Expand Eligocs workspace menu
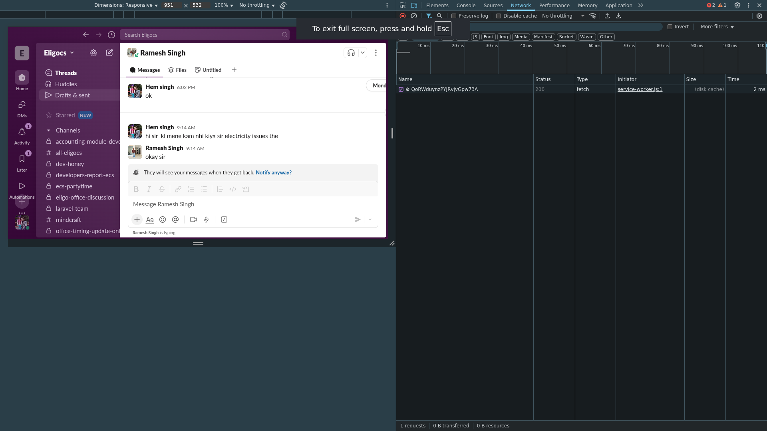The height and width of the screenshot is (431, 767). pyautogui.click(x=59, y=53)
